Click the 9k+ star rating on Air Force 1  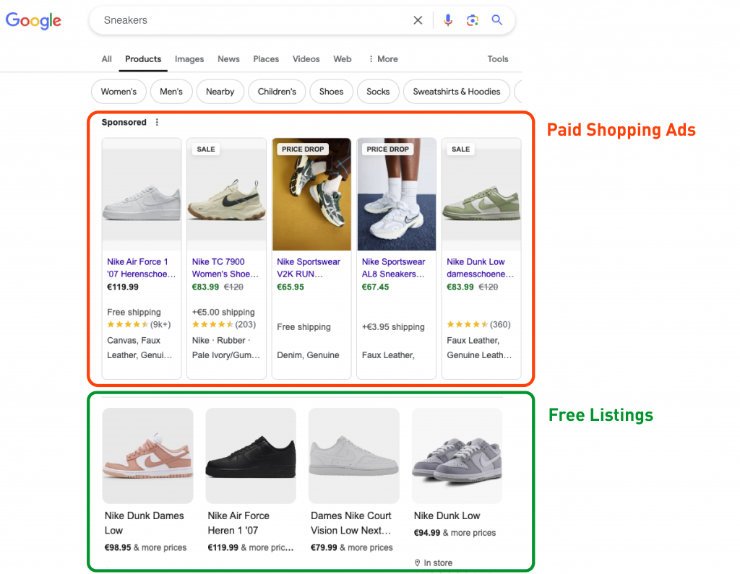[x=139, y=324]
